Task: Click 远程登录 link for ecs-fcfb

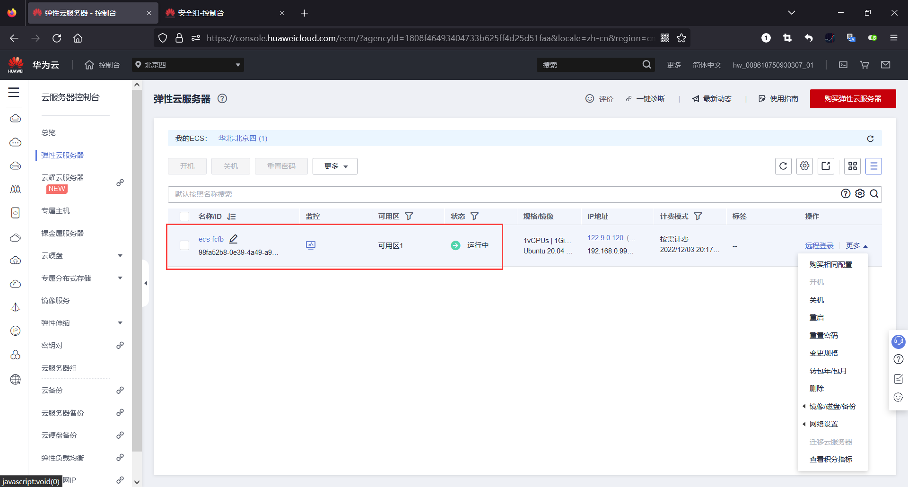Action: pos(819,246)
